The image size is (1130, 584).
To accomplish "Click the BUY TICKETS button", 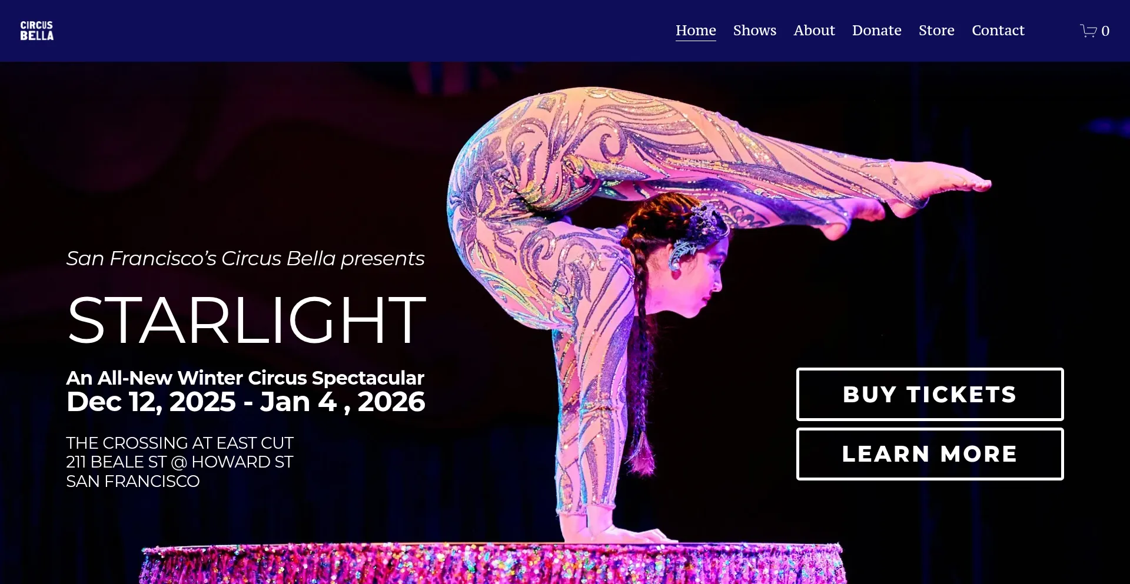I will pos(930,394).
